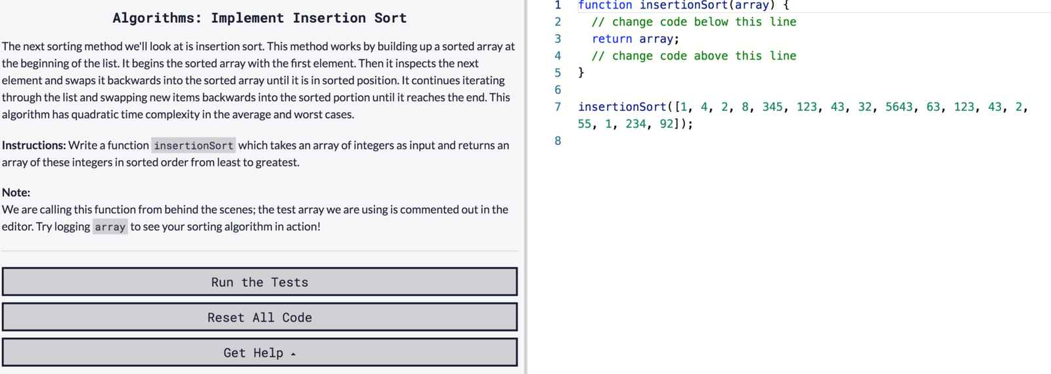Click the number 345 in the test array
This screenshot has width=1051, height=374.
point(772,107)
